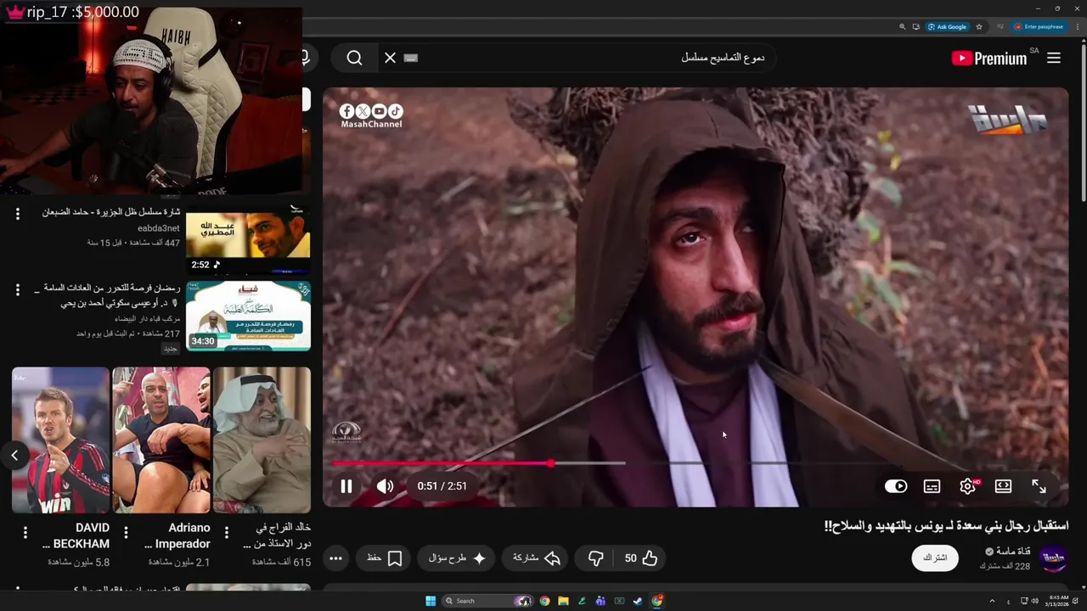1087x611 pixels.
Task: Enter full screen from the player controls
Action: 1039,486
